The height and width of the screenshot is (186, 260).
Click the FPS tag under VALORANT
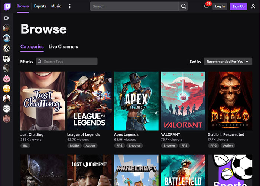(x=184, y=146)
